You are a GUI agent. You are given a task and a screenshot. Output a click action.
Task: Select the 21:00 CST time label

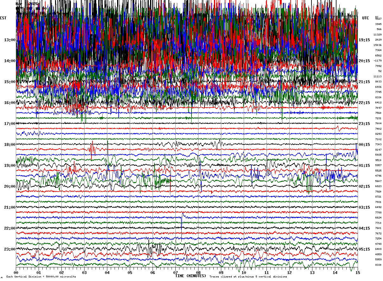tap(10, 207)
